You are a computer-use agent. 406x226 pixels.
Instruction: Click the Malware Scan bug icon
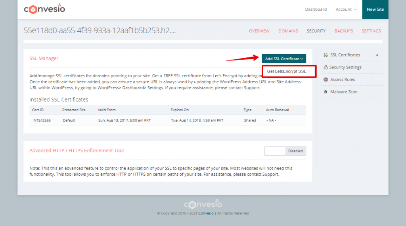[x=326, y=92]
